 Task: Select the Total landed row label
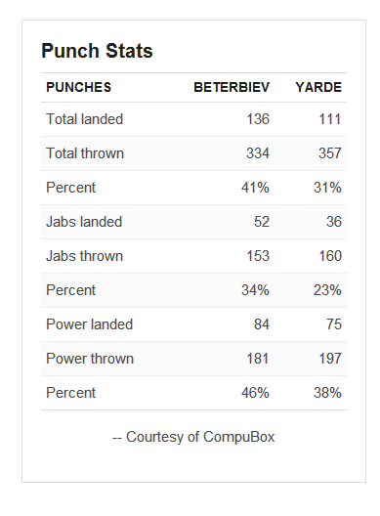pos(85,119)
